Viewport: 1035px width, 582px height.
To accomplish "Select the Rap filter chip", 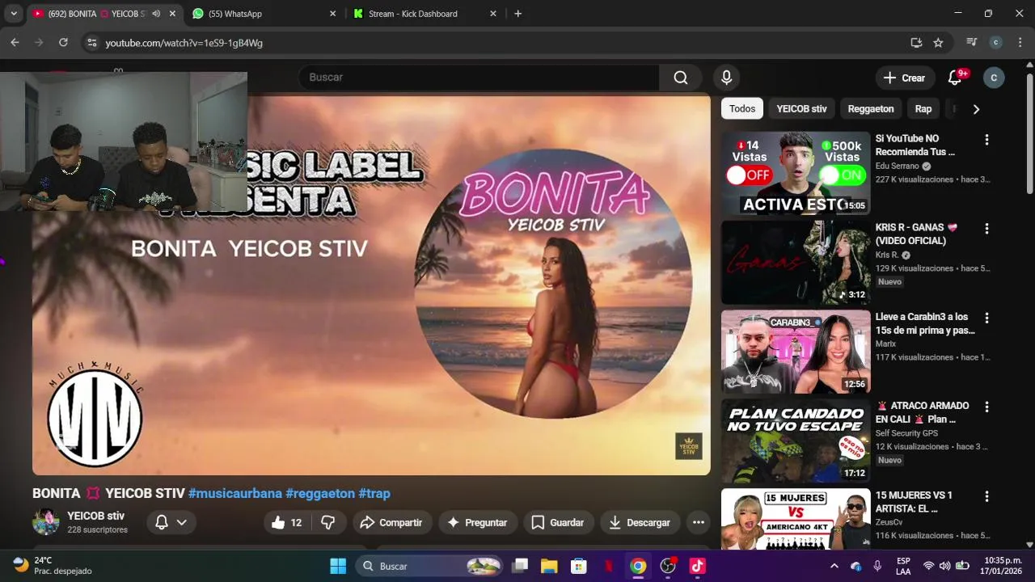I will click(x=923, y=109).
